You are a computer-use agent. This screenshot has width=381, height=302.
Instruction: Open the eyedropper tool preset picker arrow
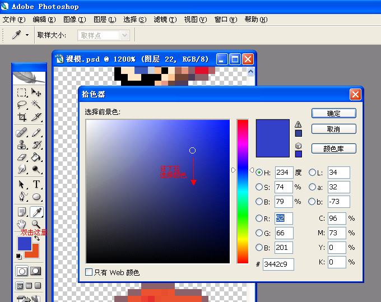(x=27, y=35)
